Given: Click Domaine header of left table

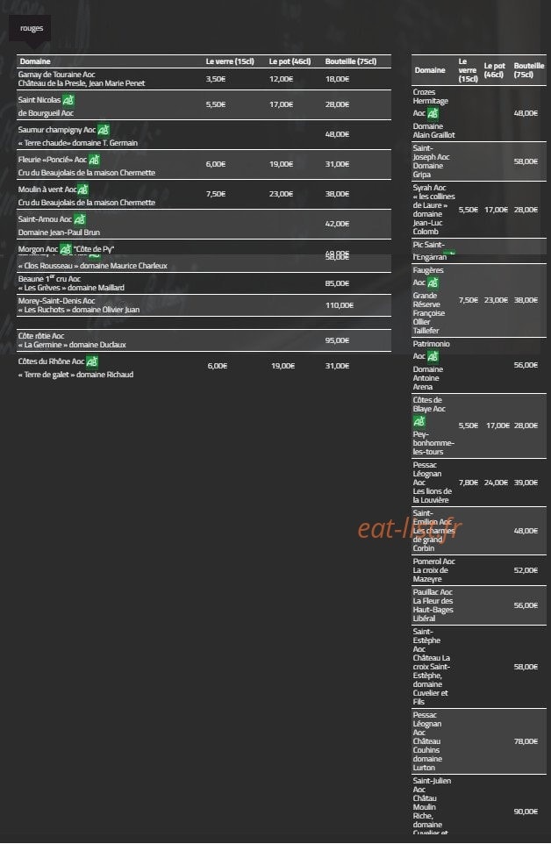Looking at the screenshot, I should 35,61.
